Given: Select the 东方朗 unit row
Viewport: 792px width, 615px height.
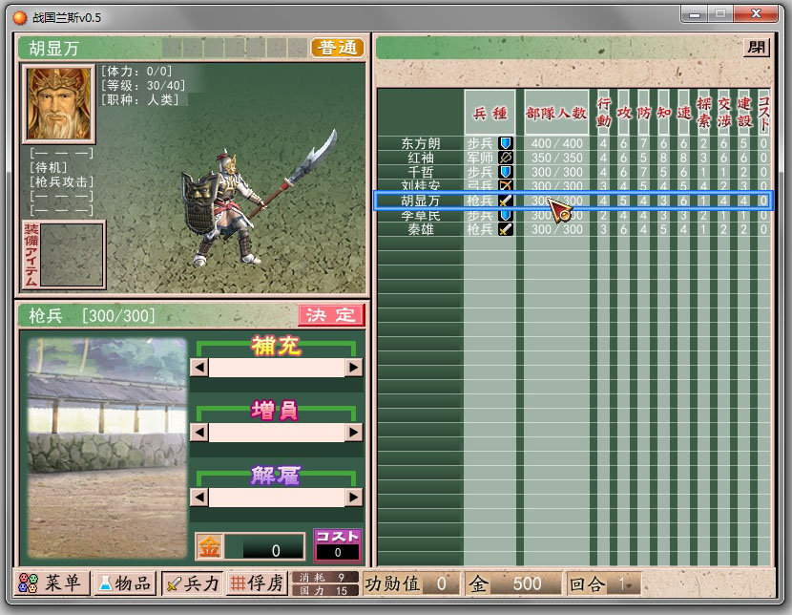Looking at the screenshot, I should click(573, 143).
